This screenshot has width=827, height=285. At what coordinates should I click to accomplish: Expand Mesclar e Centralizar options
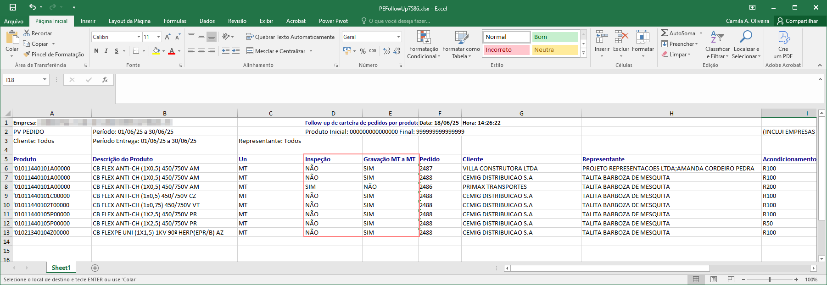[311, 51]
